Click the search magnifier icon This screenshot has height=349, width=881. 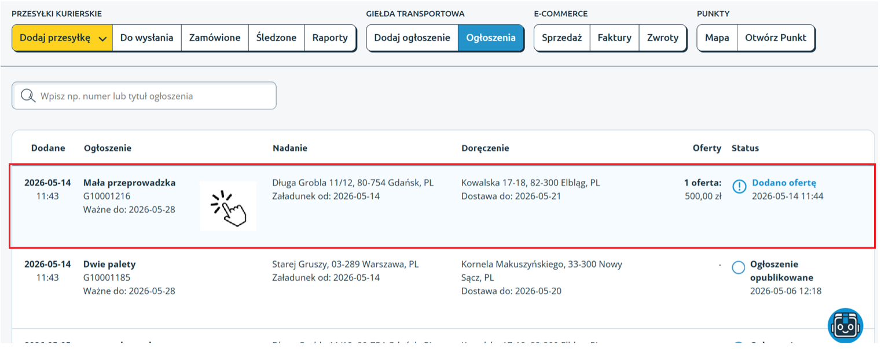pos(28,96)
